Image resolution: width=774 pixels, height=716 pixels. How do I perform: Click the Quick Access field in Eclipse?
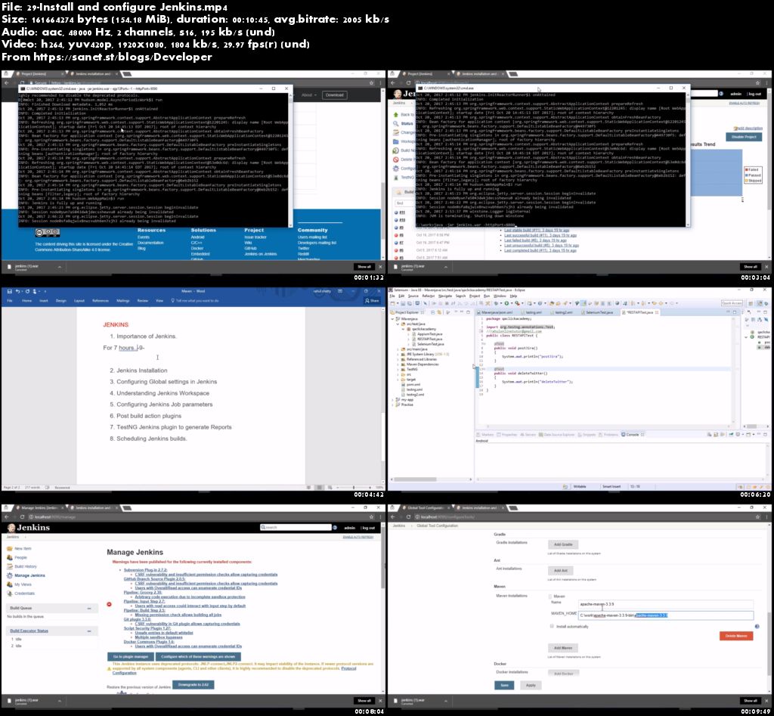(x=732, y=303)
